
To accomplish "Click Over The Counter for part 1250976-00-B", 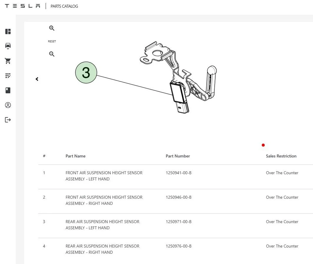I will click(x=282, y=246).
